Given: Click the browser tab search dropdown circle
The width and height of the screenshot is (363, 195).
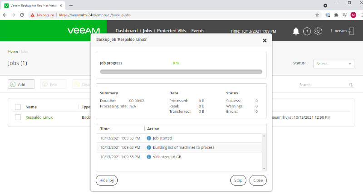Looking at the screenshot, I should (x=325, y=5).
